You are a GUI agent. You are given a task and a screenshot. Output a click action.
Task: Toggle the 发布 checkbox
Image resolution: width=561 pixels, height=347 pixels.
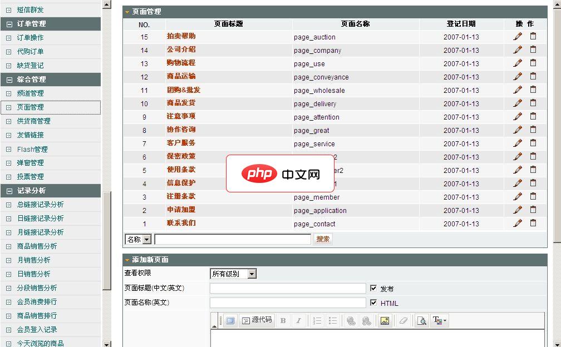coord(373,288)
